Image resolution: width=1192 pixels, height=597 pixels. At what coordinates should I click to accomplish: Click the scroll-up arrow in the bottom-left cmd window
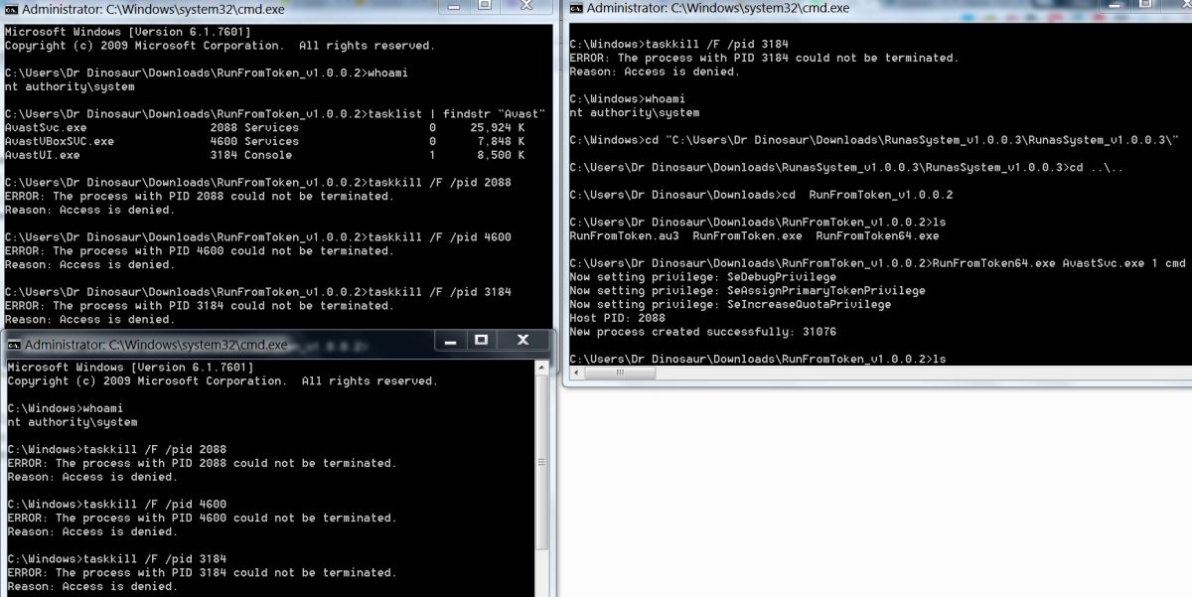541,366
